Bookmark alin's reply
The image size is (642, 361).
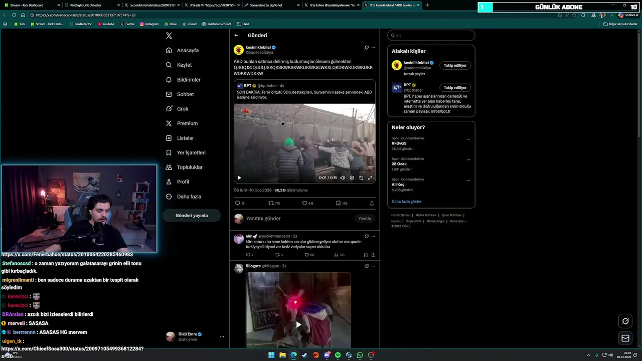point(366,255)
